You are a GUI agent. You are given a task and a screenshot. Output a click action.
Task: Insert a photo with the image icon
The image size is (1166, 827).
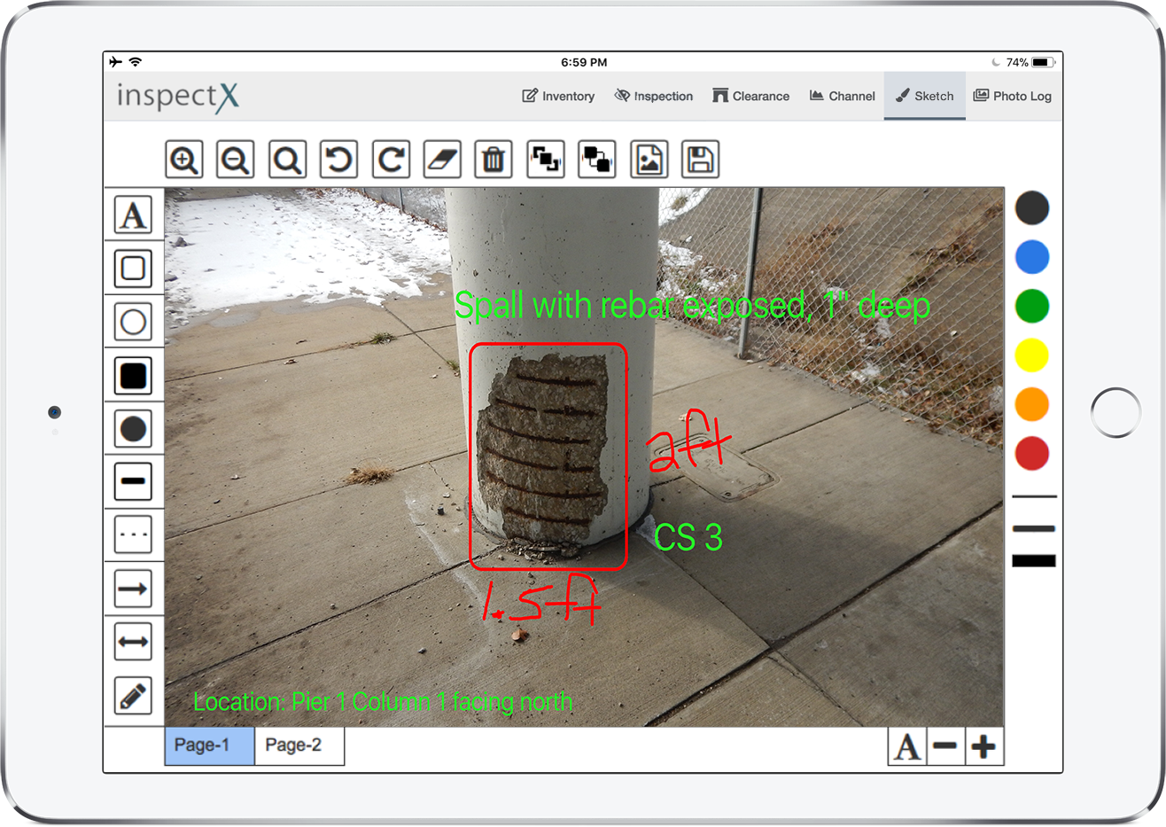pyautogui.click(x=649, y=160)
